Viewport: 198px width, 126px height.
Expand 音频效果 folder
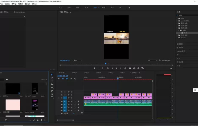[x=177, y=23]
